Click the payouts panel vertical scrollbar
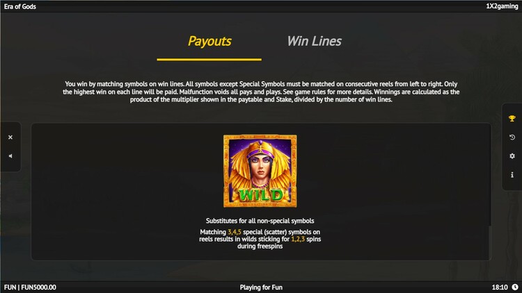This screenshot has height=293, width=522. [490, 192]
